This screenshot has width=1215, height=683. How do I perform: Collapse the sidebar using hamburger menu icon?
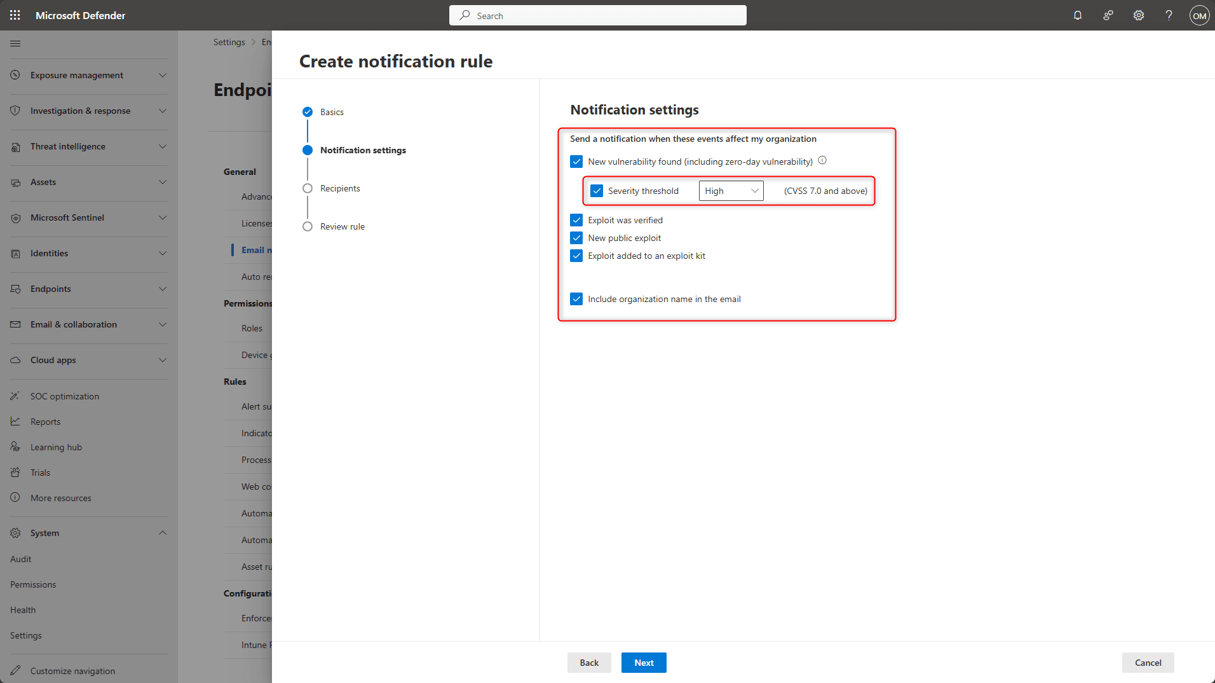(15, 43)
